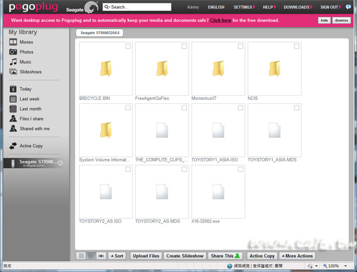Image resolution: width=357 pixels, height=272 pixels.
Task: Open the Sort menu
Action: 117,256
